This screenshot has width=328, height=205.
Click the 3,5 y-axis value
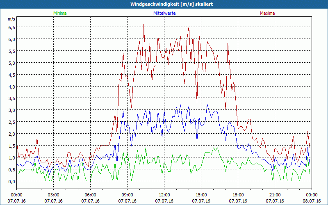12,98
